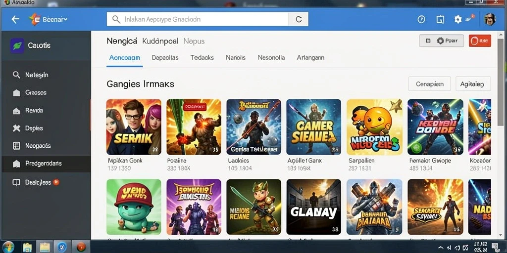Switch to the Kudanpoal heading tab
Image resolution: width=507 pixels, height=253 pixels.
(x=160, y=41)
